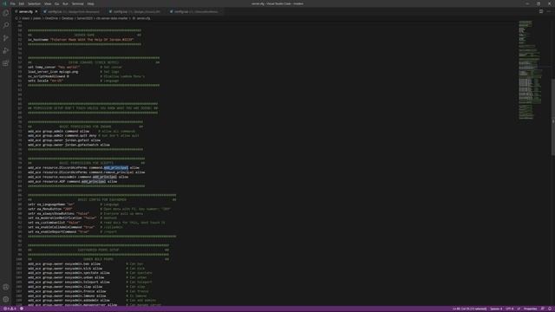This screenshot has height=312, width=555.
Task: Click the Properties language mode item
Action: 530,309
